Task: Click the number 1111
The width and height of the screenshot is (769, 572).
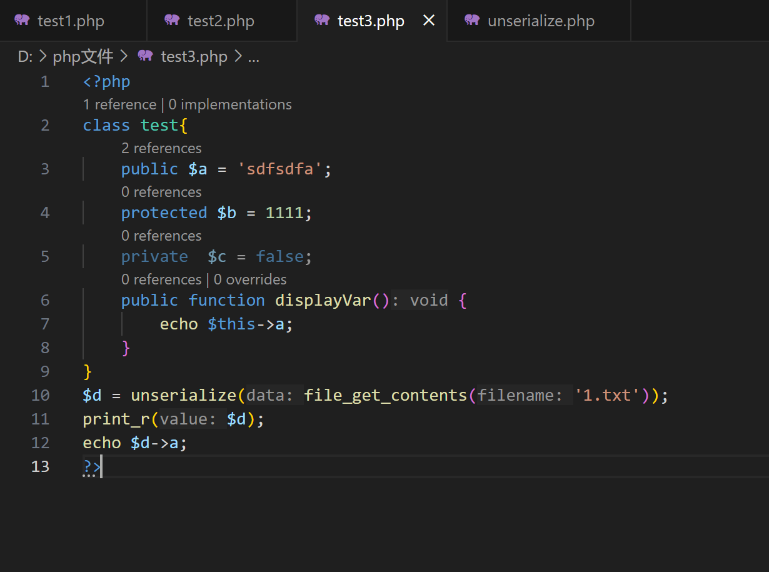Action: (x=284, y=213)
